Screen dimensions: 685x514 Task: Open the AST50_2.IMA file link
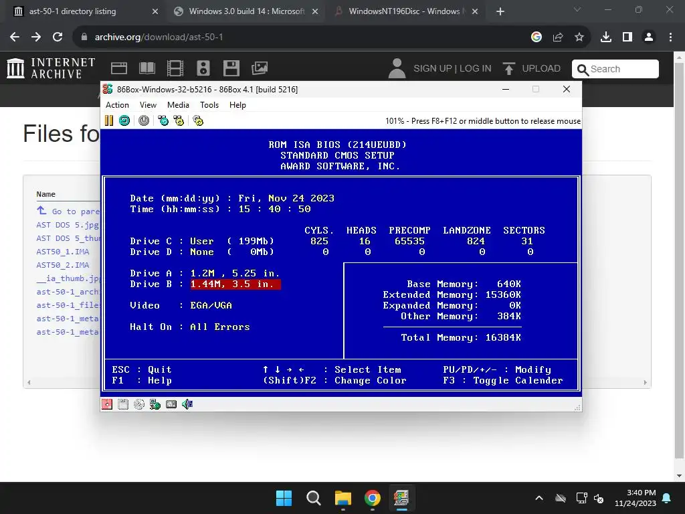coord(62,265)
